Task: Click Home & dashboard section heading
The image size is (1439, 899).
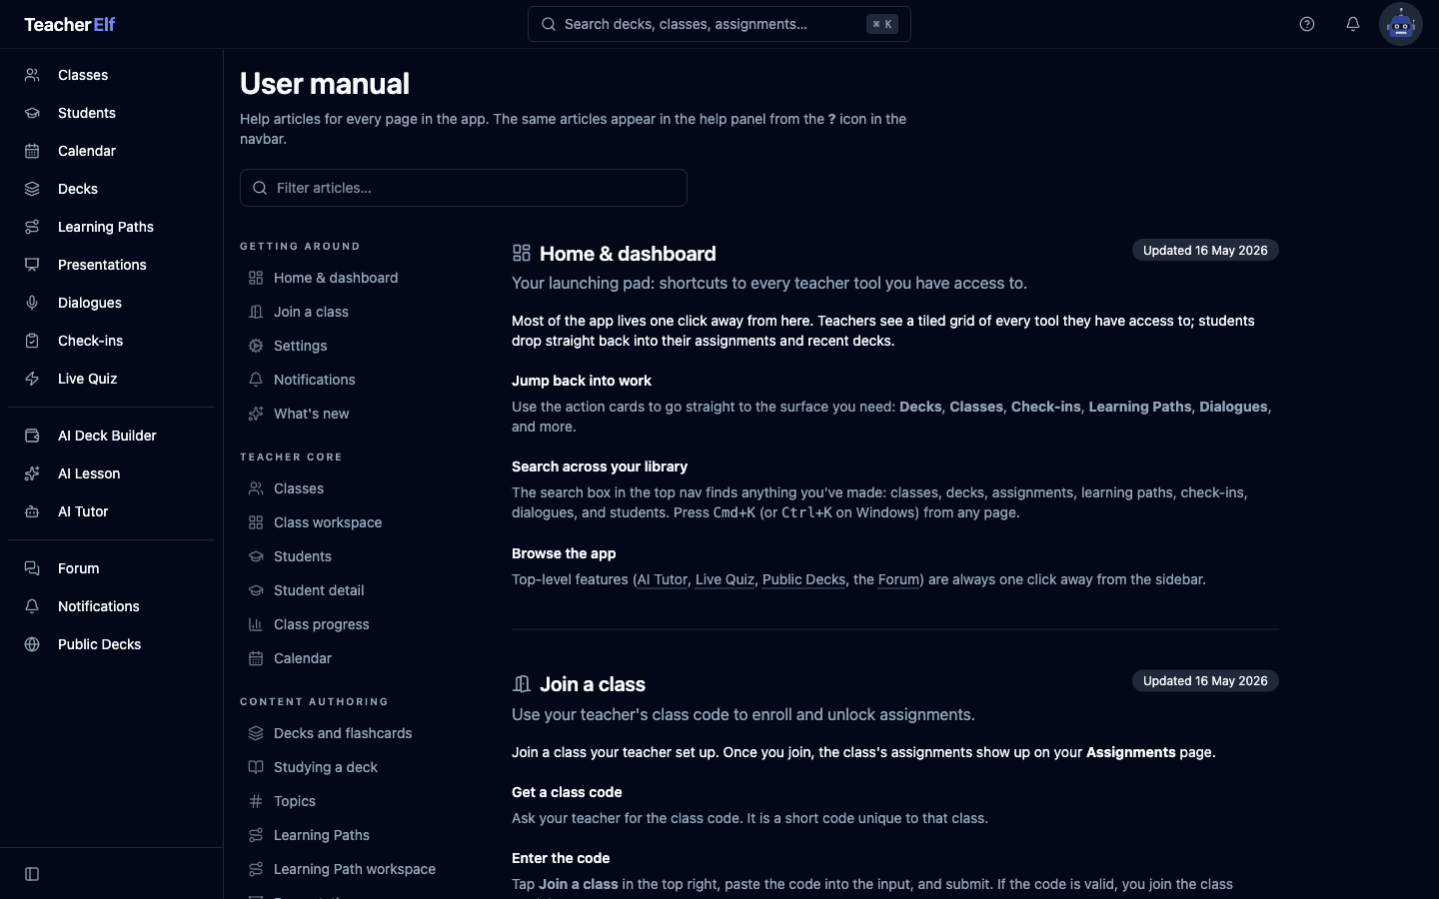Action: tap(628, 254)
